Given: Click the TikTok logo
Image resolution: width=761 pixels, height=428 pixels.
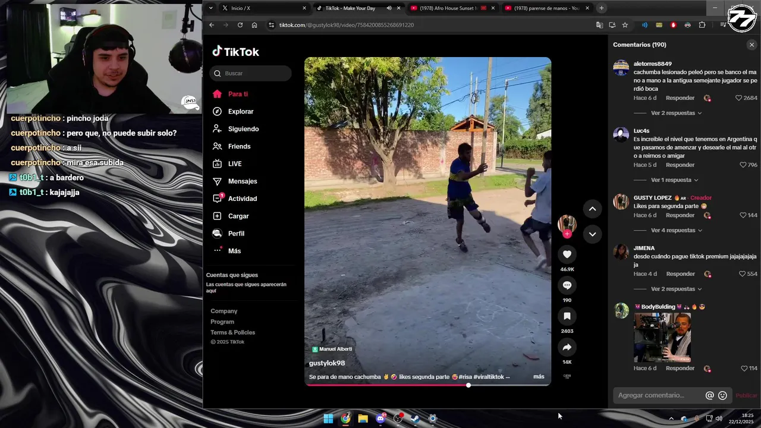Looking at the screenshot, I should (x=236, y=52).
